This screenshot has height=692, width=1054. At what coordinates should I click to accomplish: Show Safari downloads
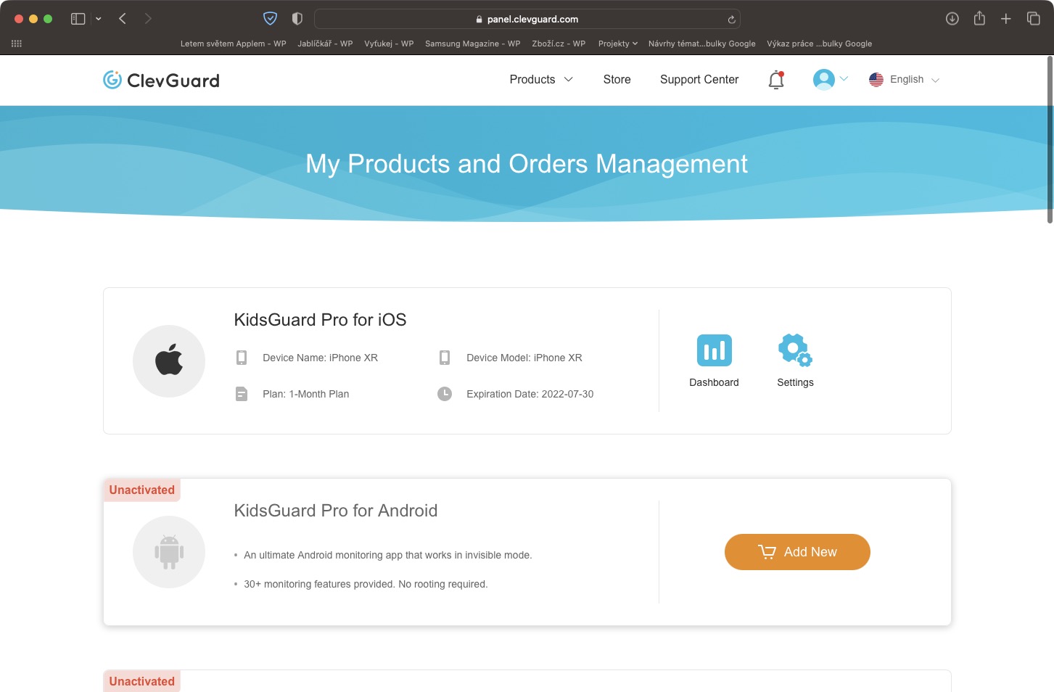(952, 19)
